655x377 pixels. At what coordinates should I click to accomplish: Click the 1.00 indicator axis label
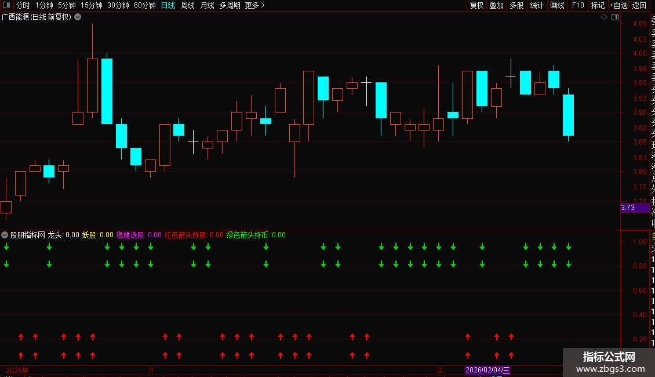pyautogui.click(x=640, y=242)
